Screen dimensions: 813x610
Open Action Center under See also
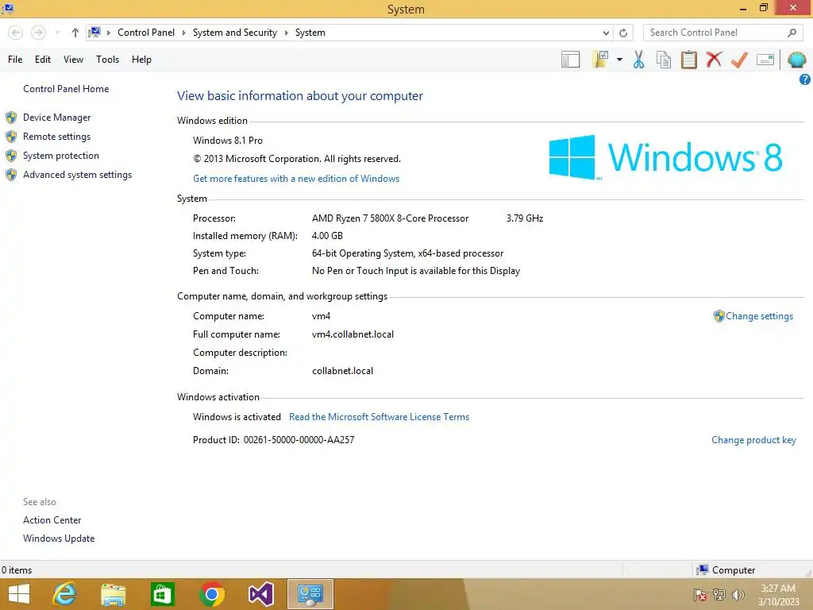point(52,519)
